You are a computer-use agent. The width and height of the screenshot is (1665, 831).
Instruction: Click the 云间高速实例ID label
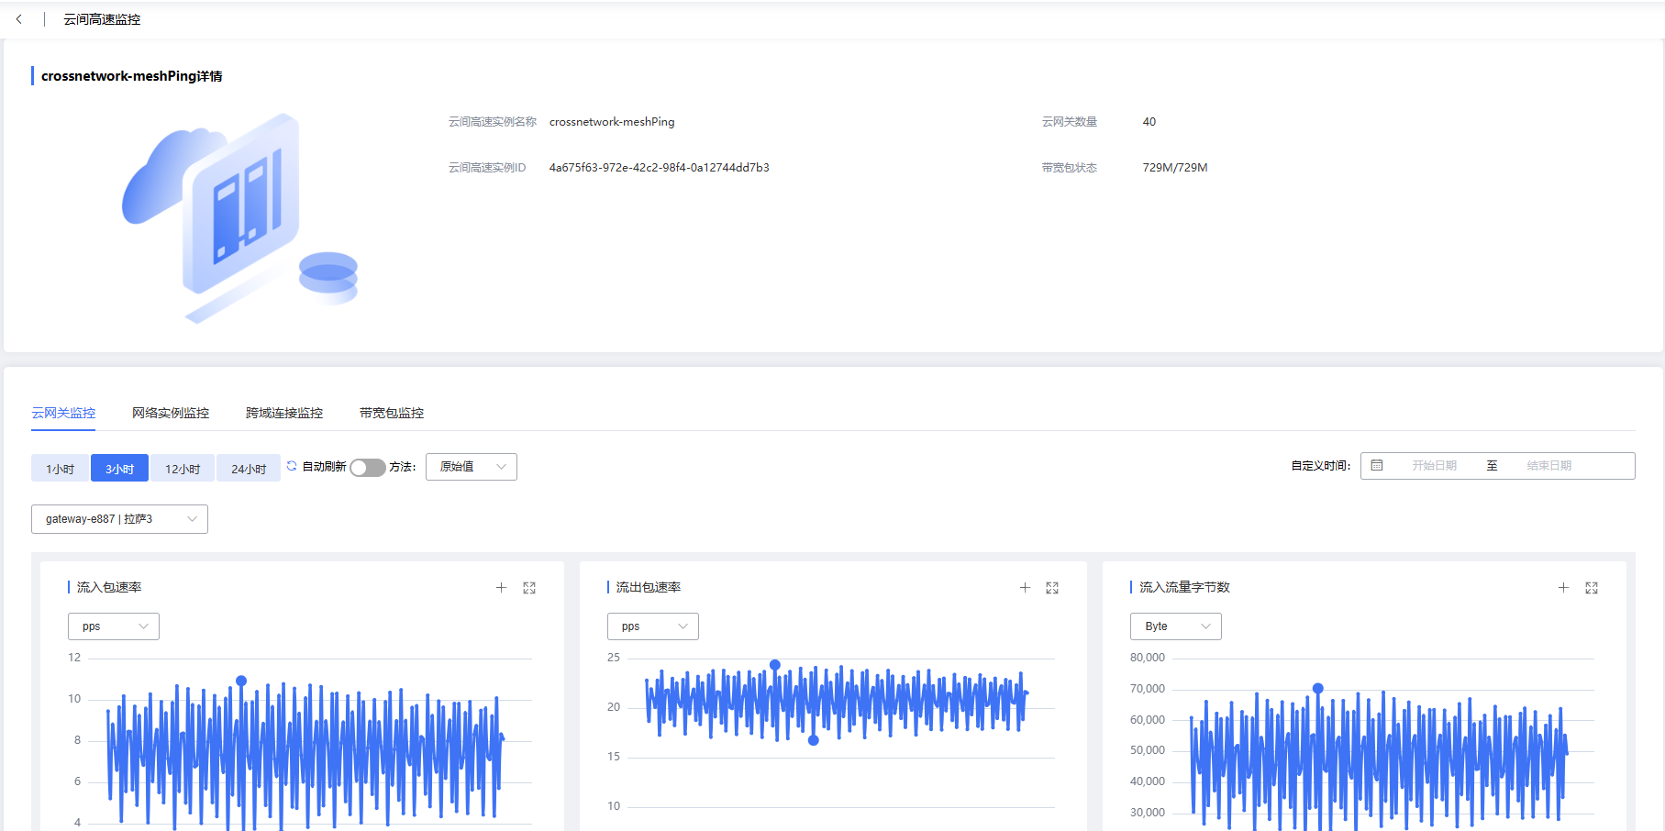click(x=487, y=168)
